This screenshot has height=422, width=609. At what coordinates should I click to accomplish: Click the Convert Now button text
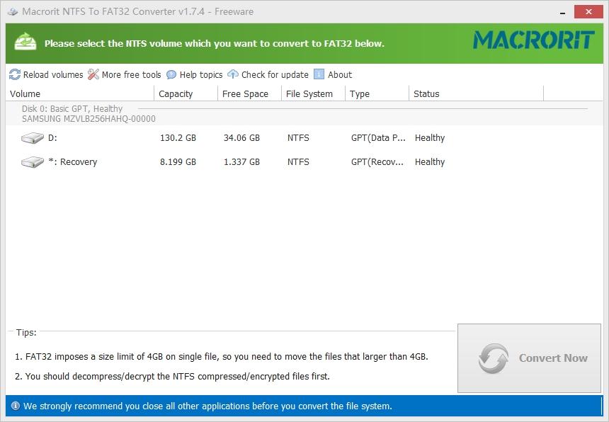(553, 358)
